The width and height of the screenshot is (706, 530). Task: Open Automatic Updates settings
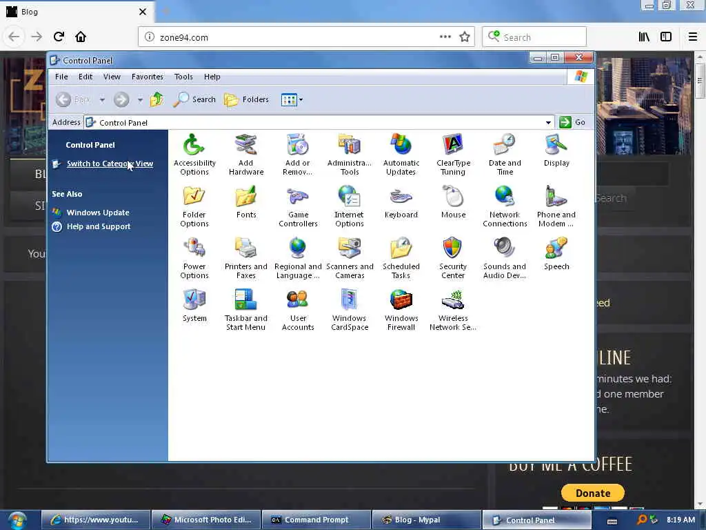click(401, 154)
